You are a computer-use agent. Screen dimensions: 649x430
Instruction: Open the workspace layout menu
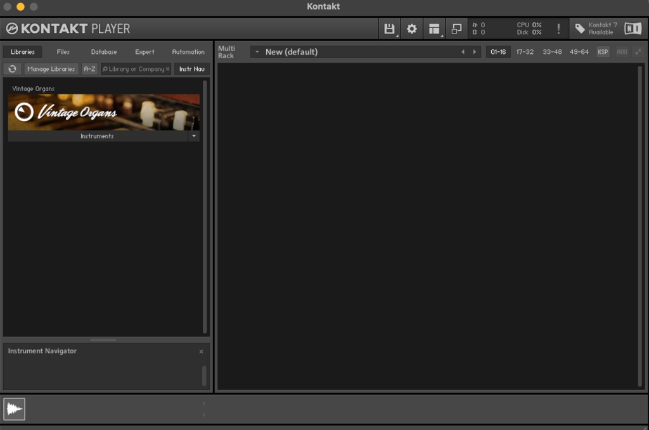click(x=434, y=28)
